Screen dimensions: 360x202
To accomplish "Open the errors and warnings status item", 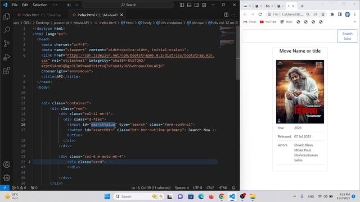I will pyautogui.click(x=19, y=188).
